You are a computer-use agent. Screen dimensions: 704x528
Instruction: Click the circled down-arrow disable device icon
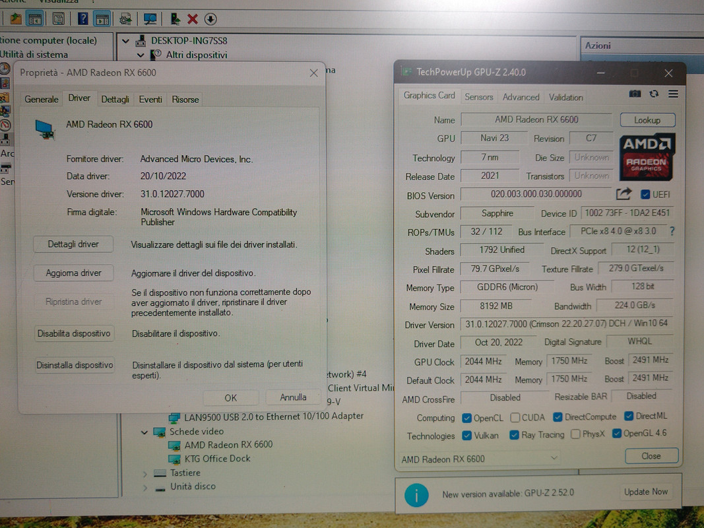pos(210,19)
